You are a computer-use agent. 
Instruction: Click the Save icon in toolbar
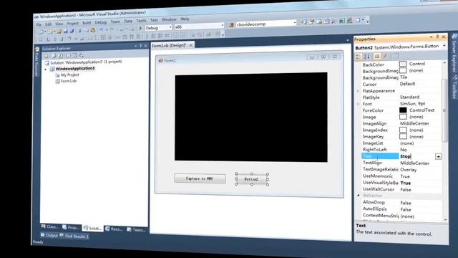pyautogui.click(x=66, y=31)
